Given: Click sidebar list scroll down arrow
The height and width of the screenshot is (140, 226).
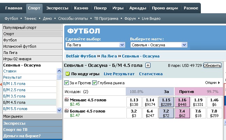Looking at the screenshot, I should 59,110.
